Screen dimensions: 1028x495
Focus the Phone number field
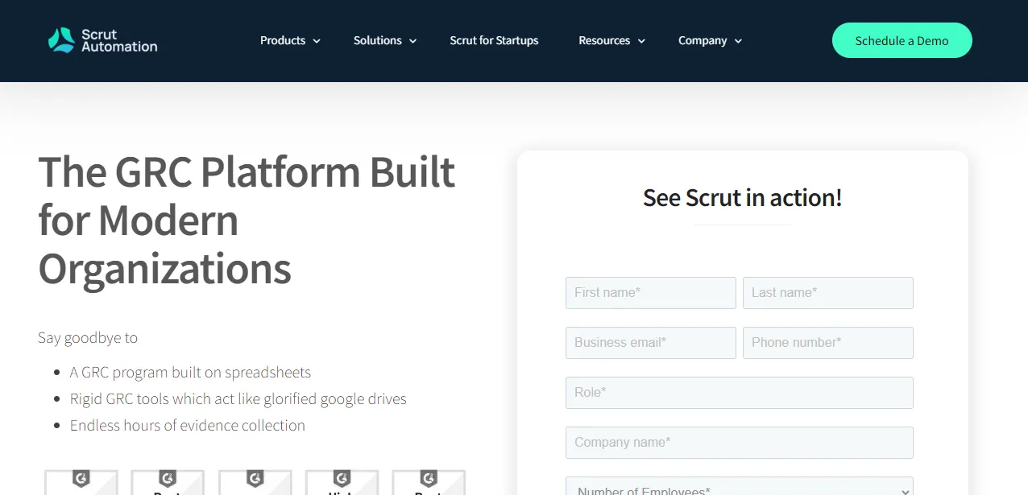(828, 343)
